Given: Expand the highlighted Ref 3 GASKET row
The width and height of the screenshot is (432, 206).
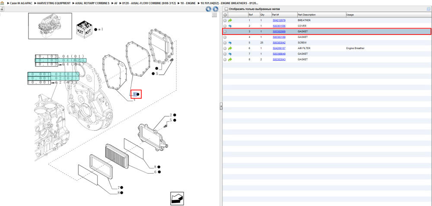Looking at the screenshot, I should [225, 31].
